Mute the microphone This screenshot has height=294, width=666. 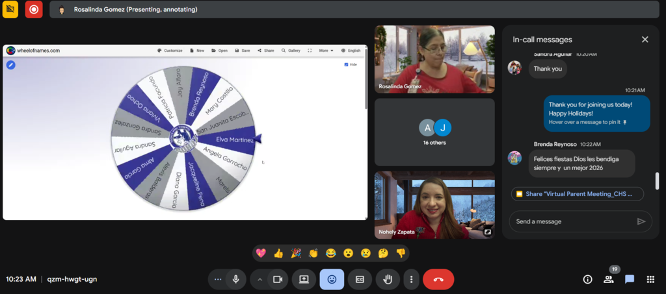235,279
